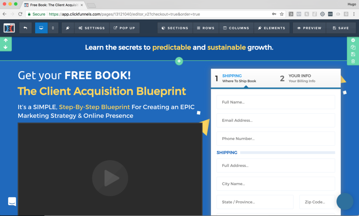Click the Full Address field
359x216 pixels.
pos(276,166)
